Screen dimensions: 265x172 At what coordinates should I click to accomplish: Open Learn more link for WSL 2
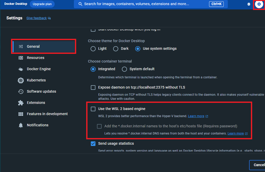tap(196, 116)
